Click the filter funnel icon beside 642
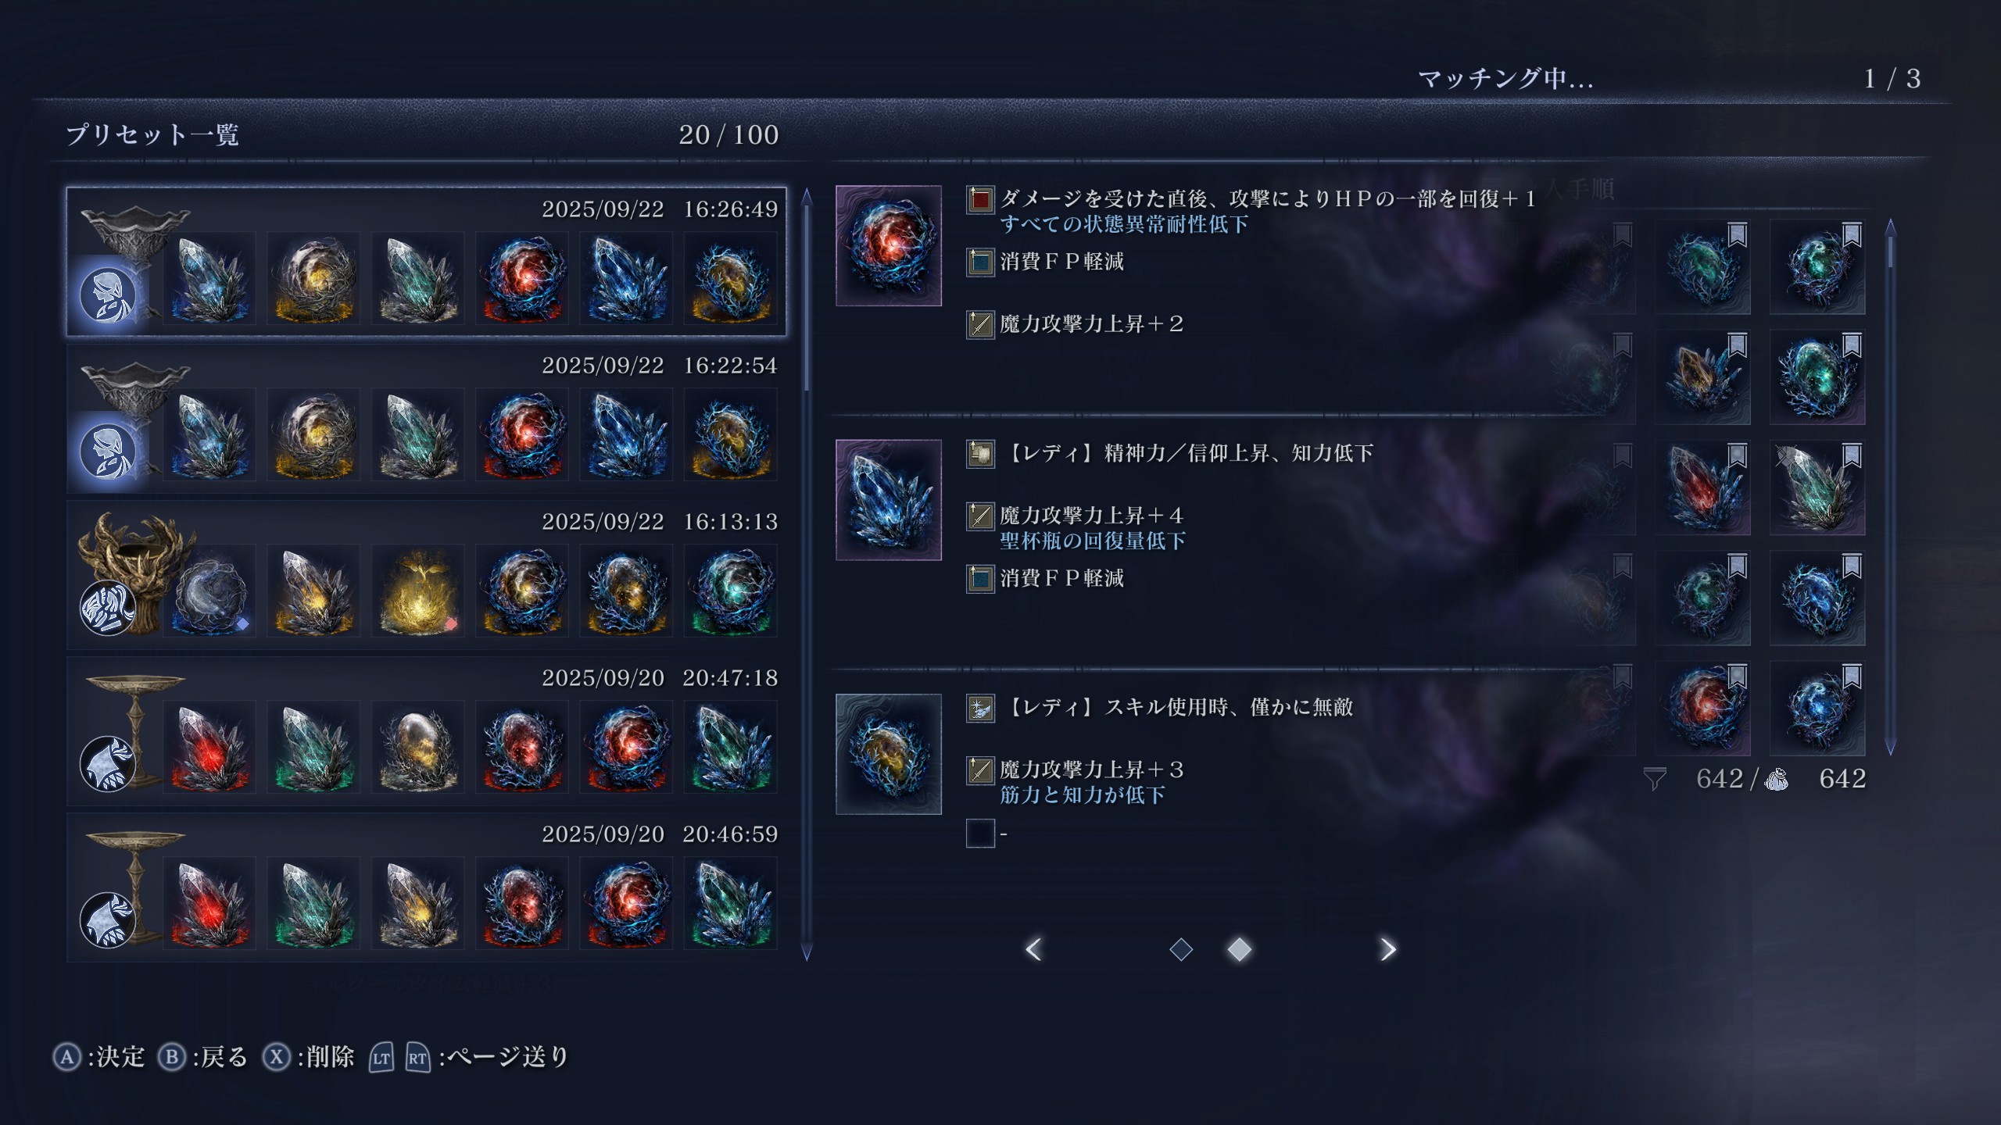 (x=1654, y=779)
